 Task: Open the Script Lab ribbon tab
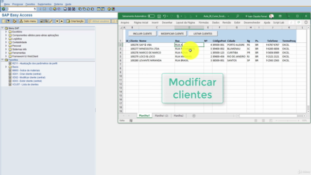click(278, 23)
